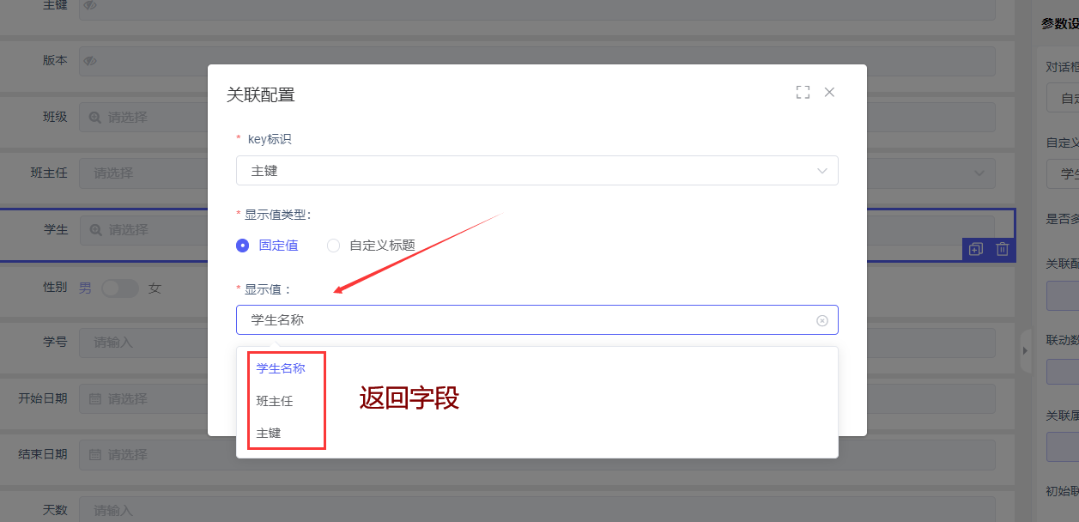Choose 班主任 from the dropdown list

click(x=275, y=401)
